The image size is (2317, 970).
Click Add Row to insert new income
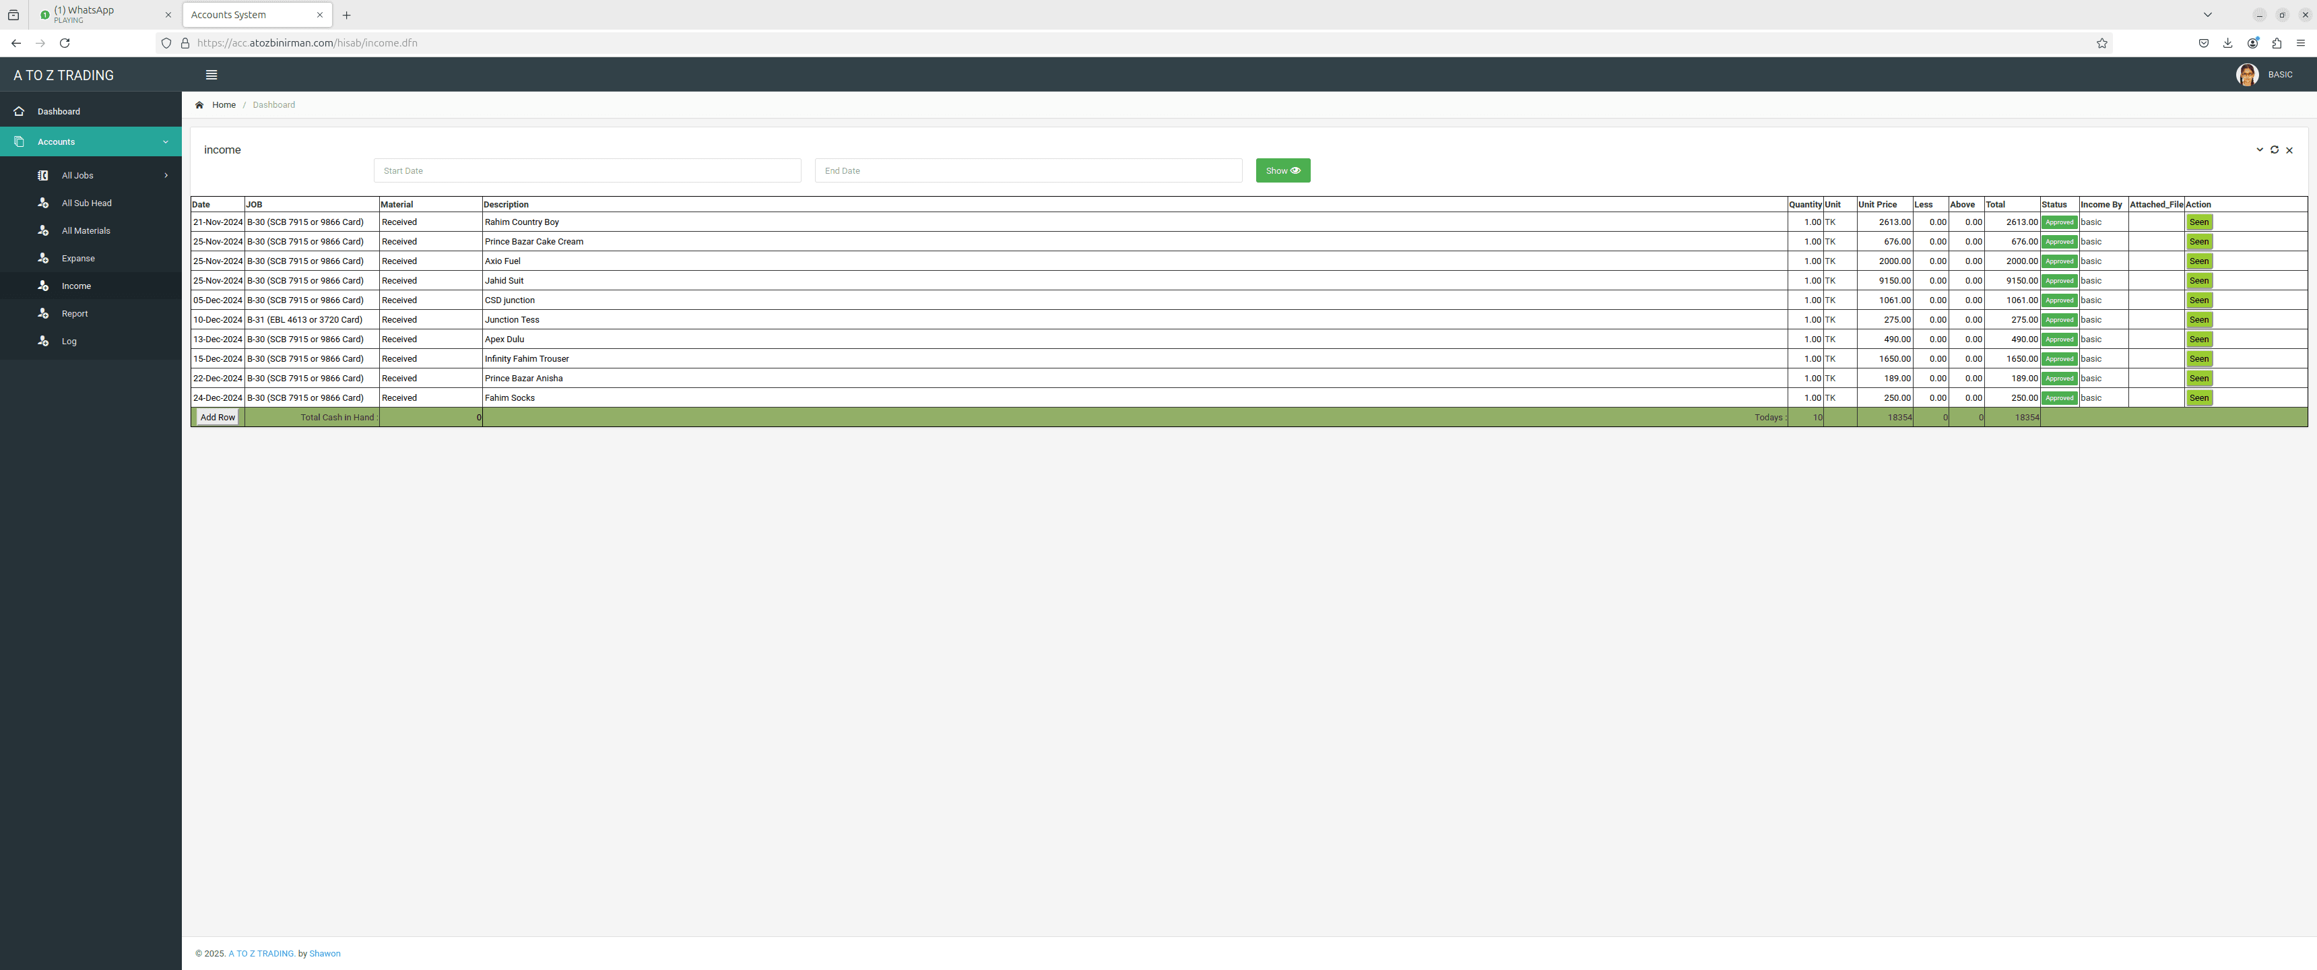point(217,417)
